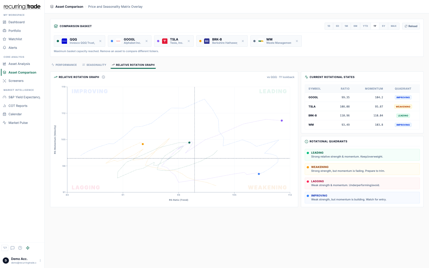The image size is (429, 268).
Task: Remove QQQ from comparison basket
Action: [100, 41]
